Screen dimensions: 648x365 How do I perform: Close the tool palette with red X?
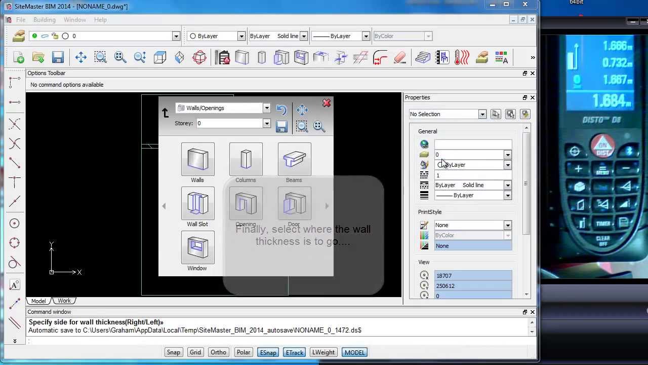327,103
